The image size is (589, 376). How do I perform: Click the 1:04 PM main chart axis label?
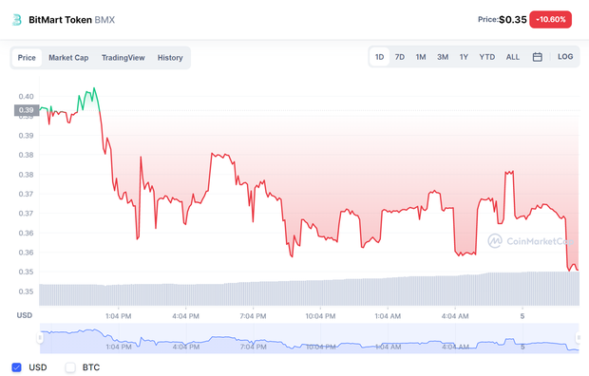119,316
